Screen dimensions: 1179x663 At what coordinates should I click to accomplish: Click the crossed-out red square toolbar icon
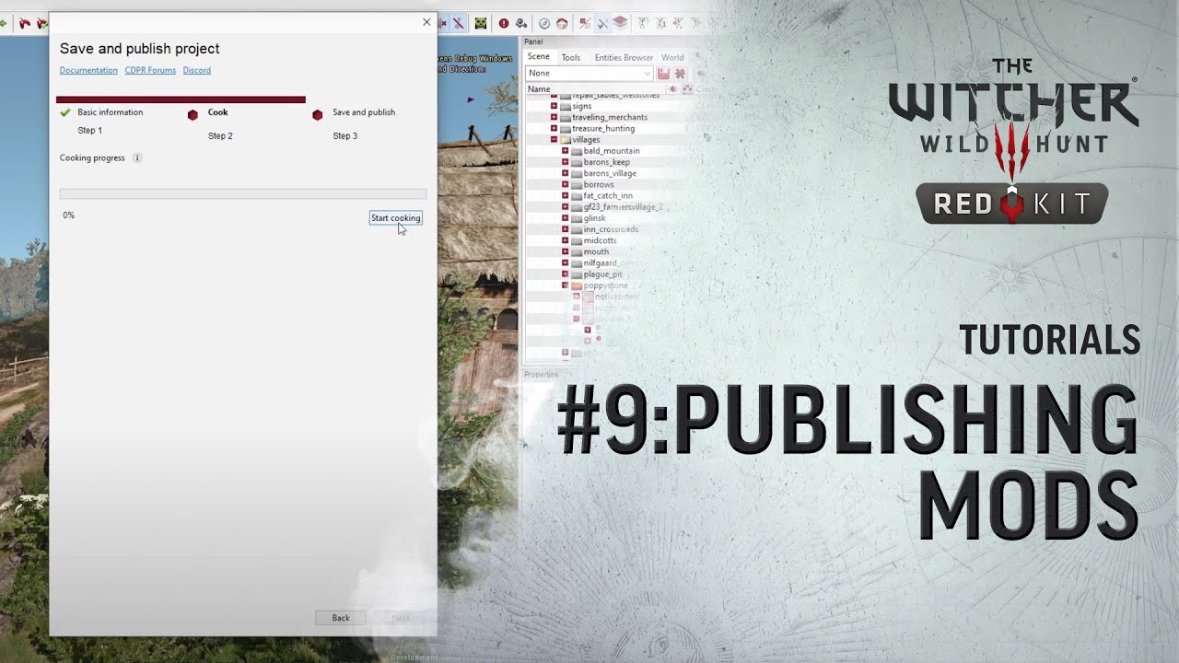(x=585, y=23)
